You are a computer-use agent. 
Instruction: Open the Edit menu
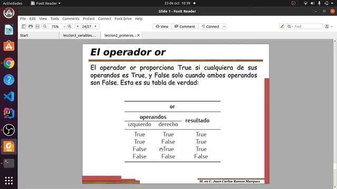tap(33, 19)
